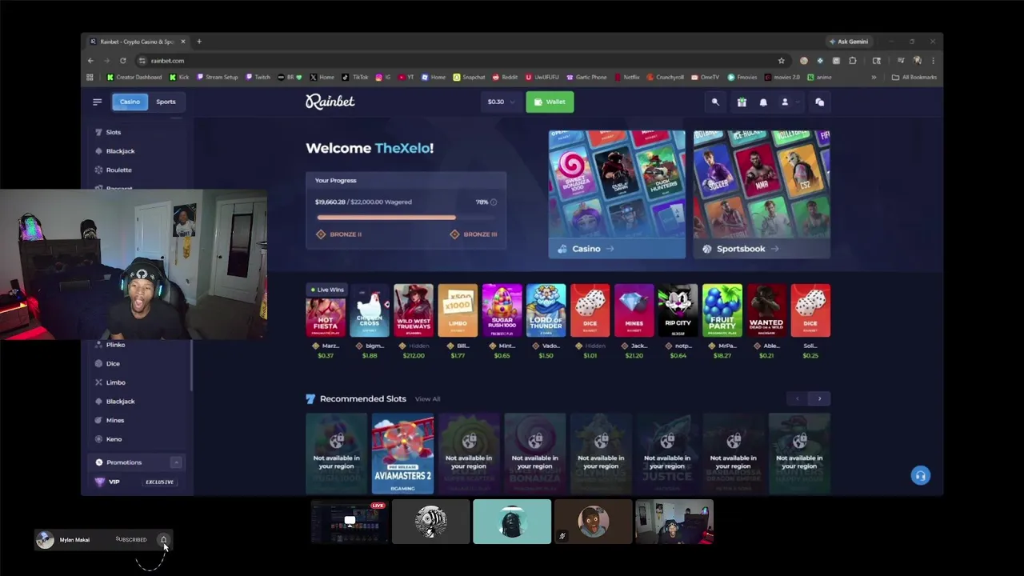Click the progress info icon beside 78%
The image size is (1024, 576).
click(493, 202)
